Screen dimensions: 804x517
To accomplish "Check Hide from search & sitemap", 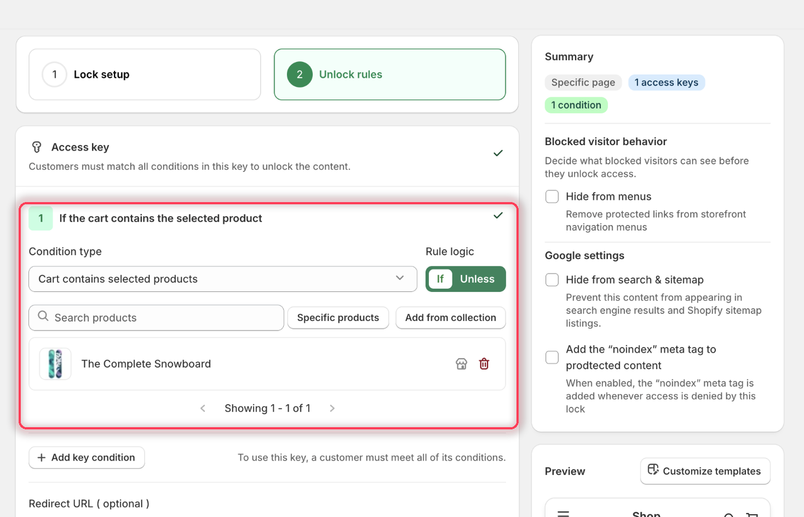I will pos(552,280).
